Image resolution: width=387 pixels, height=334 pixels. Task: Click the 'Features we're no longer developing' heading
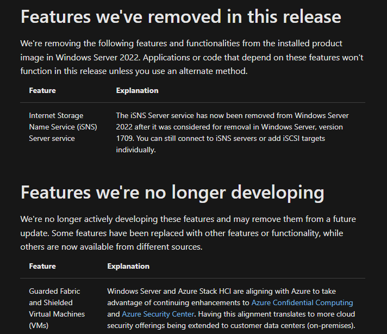point(172,192)
